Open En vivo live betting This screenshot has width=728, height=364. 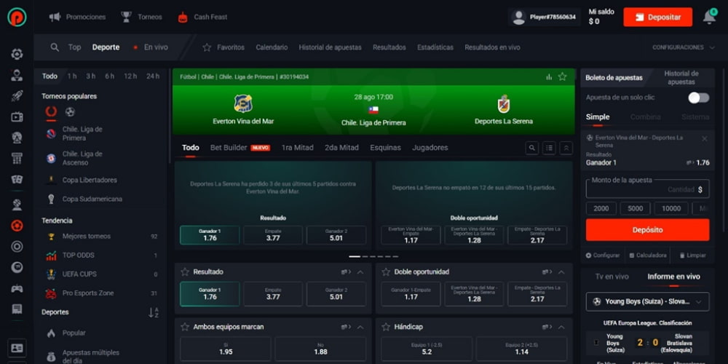(x=151, y=47)
